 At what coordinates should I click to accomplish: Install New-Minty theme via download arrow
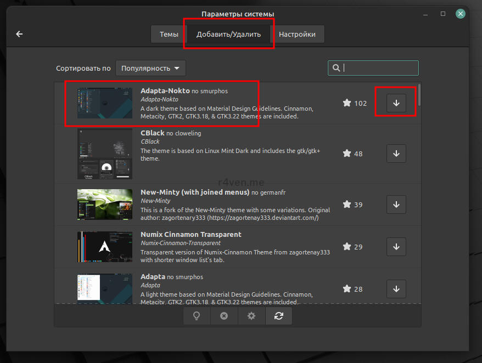click(x=396, y=205)
